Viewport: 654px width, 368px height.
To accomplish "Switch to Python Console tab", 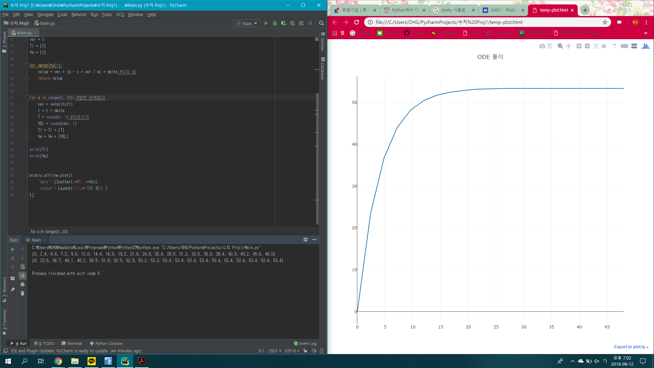I will [106, 343].
